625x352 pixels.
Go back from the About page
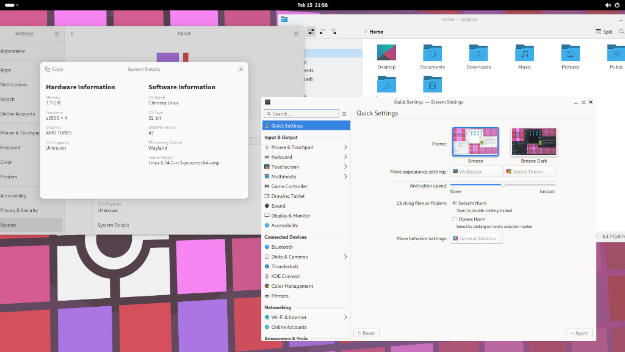(72, 34)
